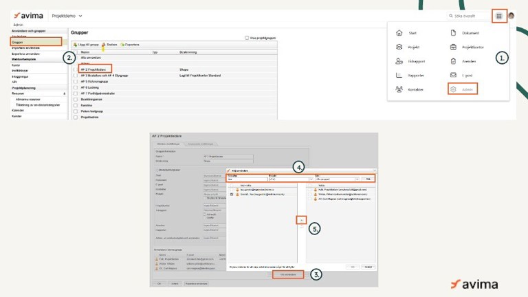Click the Kontakter people icon
The width and height of the screenshot is (528, 297).
pyautogui.click(x=399, y=89)
